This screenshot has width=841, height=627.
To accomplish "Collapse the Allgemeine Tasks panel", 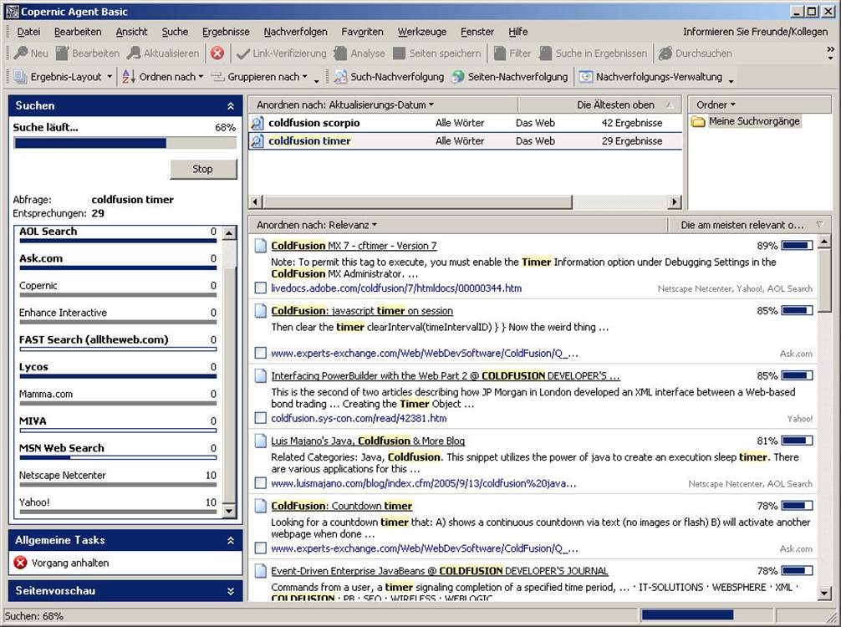I will 231,540.
